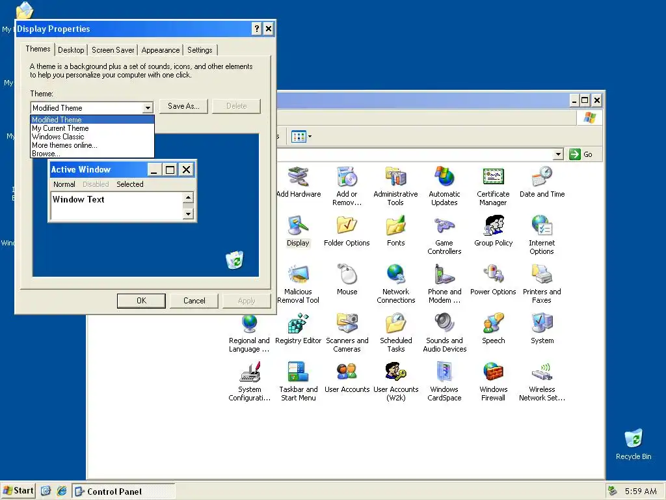Switch to the Screen Saver tab
The width and height of the screenshot is (666, 500).
pyautogui.click(x=113, y=50)
